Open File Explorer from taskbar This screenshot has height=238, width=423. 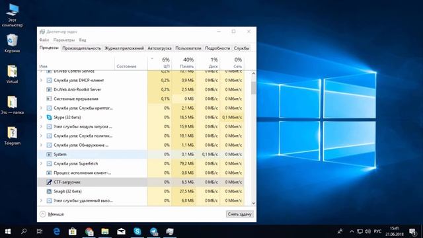click(x=105, y=231)
